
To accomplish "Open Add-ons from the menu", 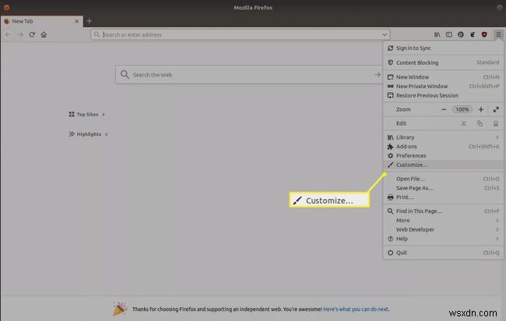I will [443, 147].
